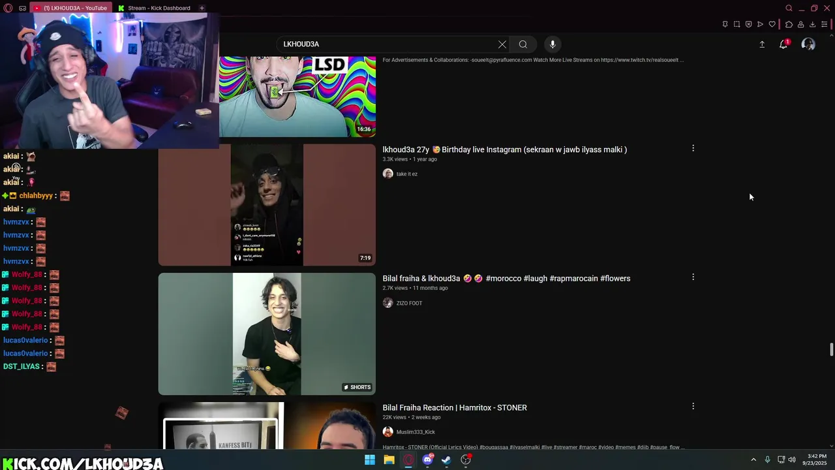835x470 pixels.
Task: Open the Opera extensions cube icon
Action: (789, 24)
